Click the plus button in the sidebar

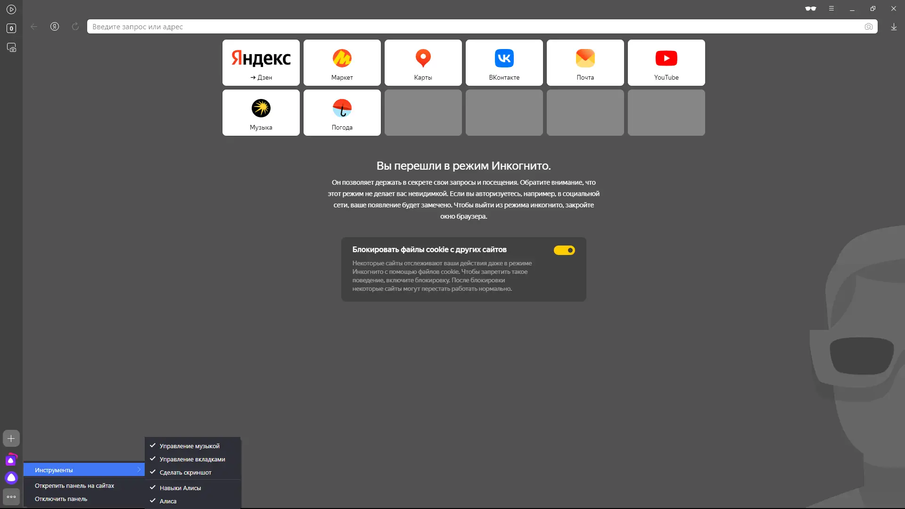pyautogui.click(x=11, y=438)
